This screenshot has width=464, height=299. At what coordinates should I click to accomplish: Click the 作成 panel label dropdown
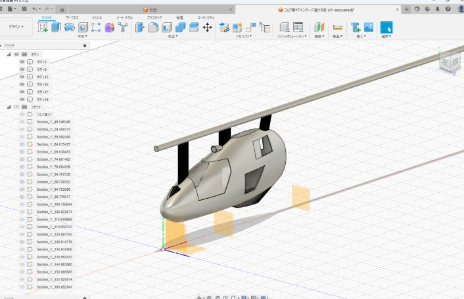pyautogui.click(x=82, y=37)
